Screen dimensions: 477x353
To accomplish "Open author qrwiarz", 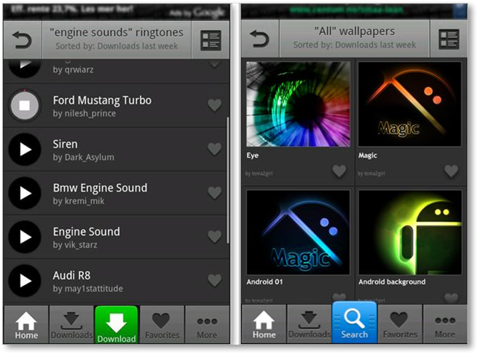I will (x=73, y=69).
